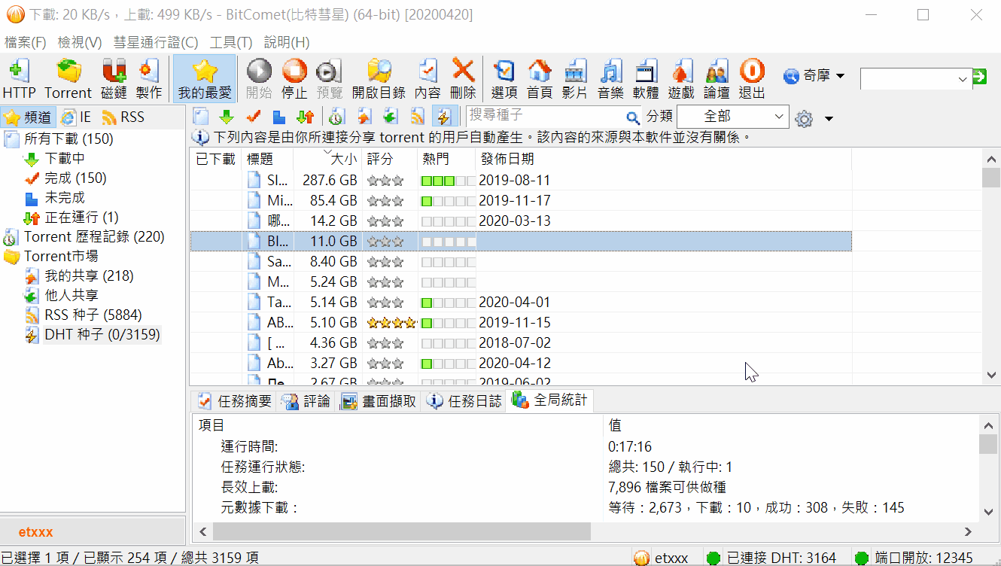This screenshot has width=1001, height=566.
Task: Click the 預覽 preview button
Action: (330, 79)
